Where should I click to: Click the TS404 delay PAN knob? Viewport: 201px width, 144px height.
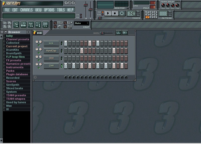pos(168,5)
